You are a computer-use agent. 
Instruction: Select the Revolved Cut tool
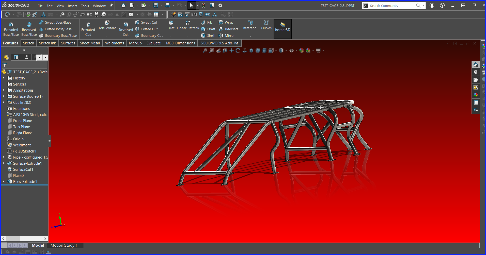click(126, 29)
